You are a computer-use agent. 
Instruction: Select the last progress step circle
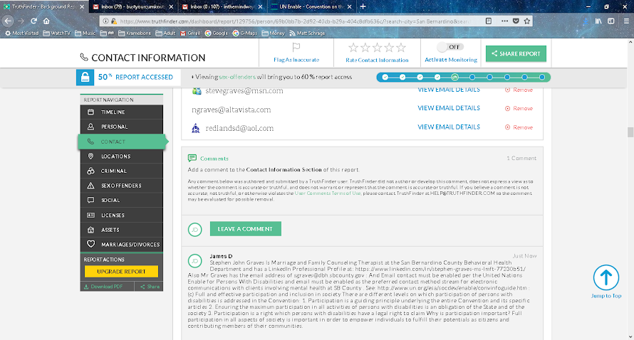[x=542, y=77]
